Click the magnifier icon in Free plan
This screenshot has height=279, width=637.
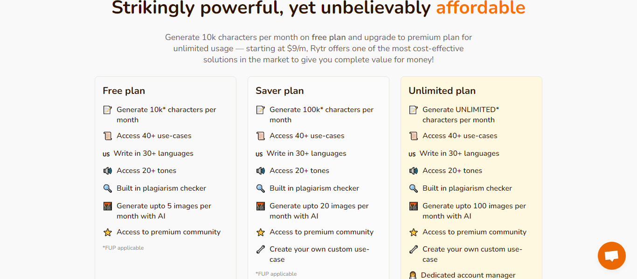click(108, 188)
